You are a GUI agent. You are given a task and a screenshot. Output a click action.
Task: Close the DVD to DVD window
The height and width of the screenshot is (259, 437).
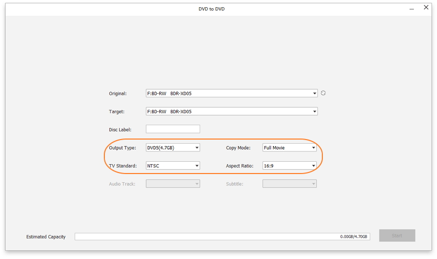[x=426, y=8]
